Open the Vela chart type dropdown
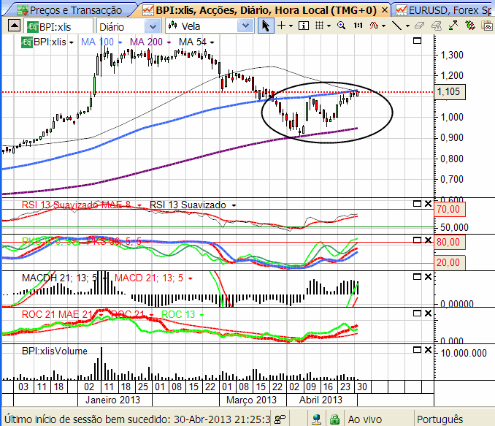Viewport: 495px width, 426px height. click(245, 26)
